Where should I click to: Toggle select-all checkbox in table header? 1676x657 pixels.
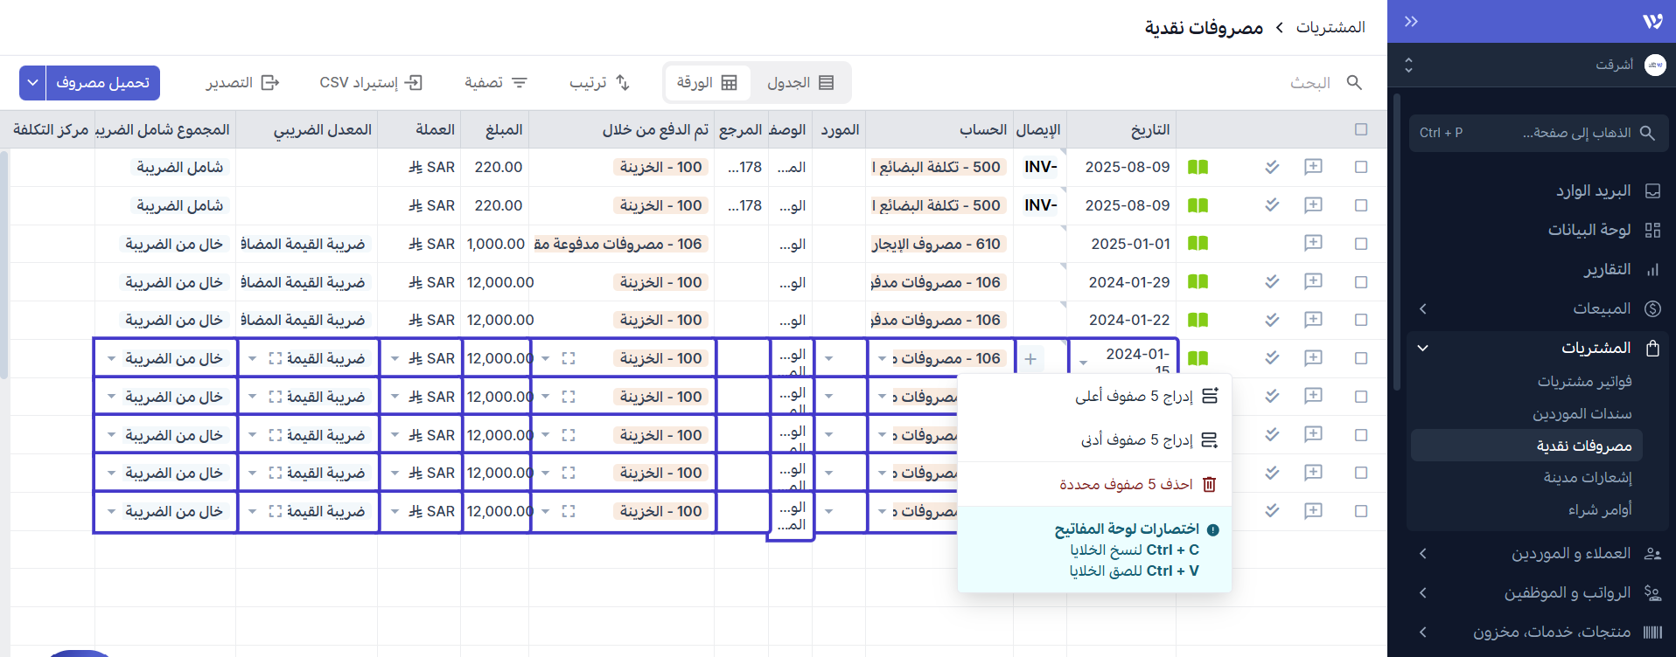point(1361,129)
